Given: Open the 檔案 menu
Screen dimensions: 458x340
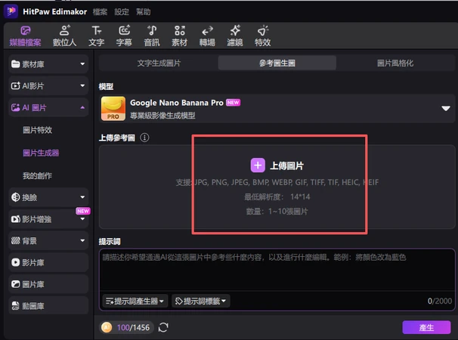Looking at the screenshot, I should coord(100,12).
